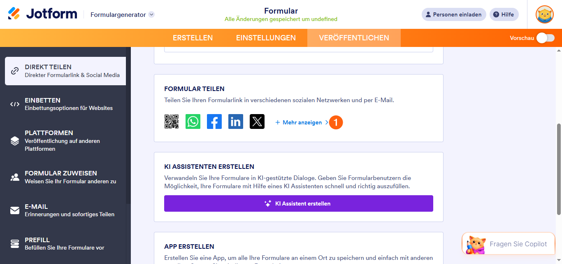Viewport: 562px width, 264px height.
Task: Click the stacked layers Plattformen icon
Action: click(x=15, y=141)
